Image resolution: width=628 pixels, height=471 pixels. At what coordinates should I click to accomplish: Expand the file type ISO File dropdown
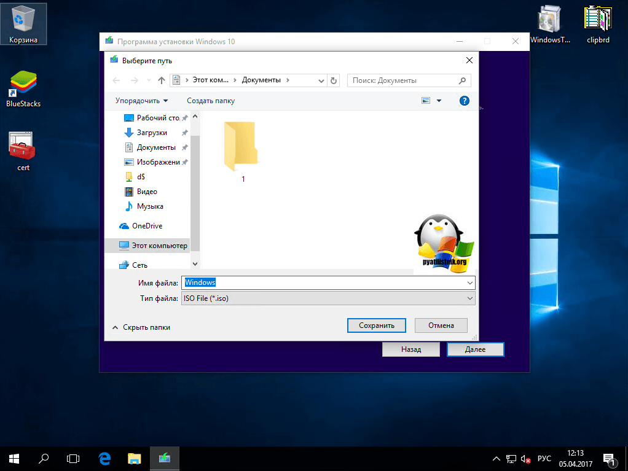[469, 298]
